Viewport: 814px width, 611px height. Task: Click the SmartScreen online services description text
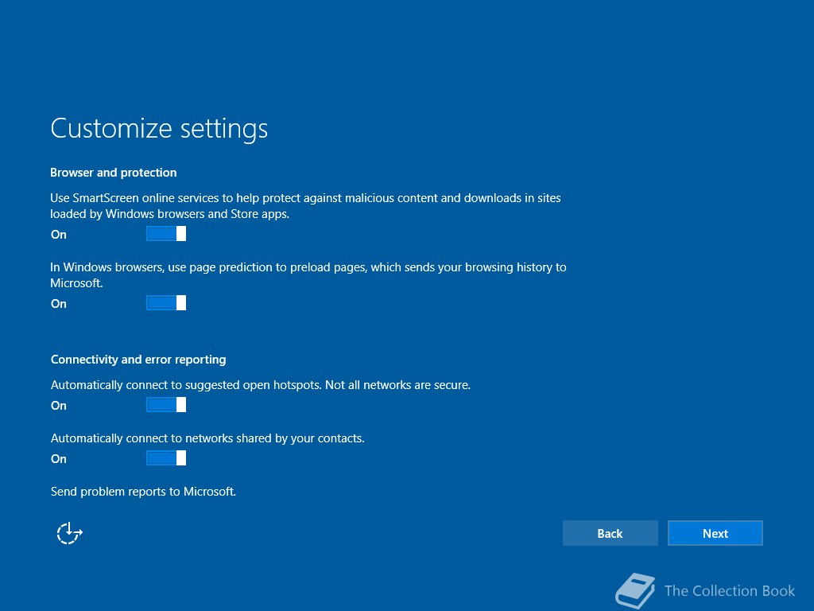[x=306, y=206]
